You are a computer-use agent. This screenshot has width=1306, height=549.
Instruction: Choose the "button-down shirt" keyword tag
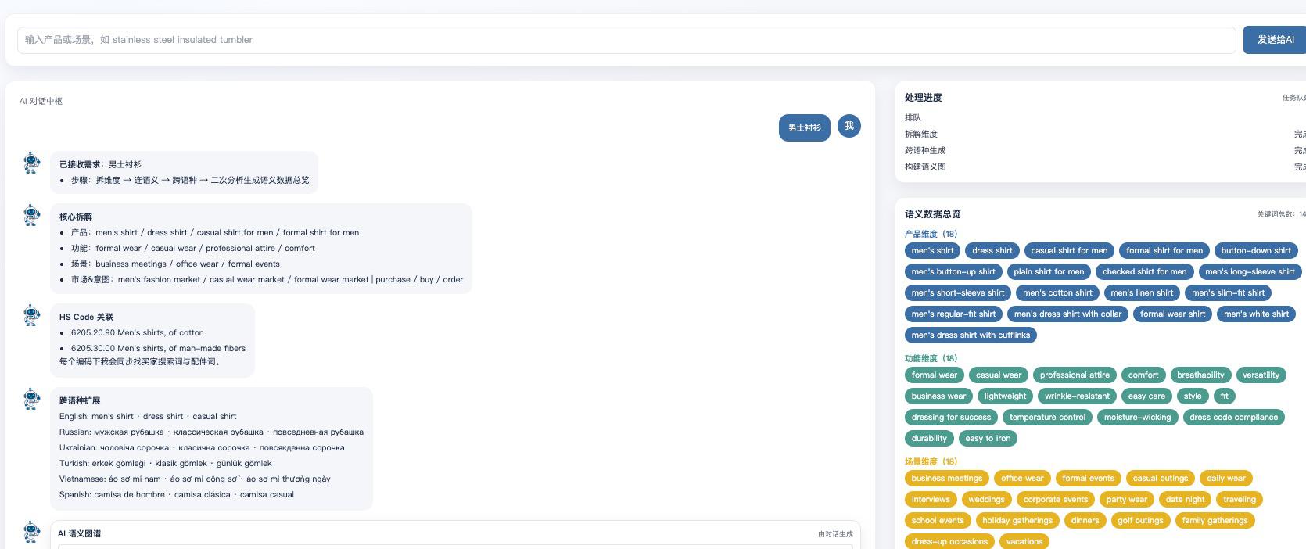coord(1255,251)
